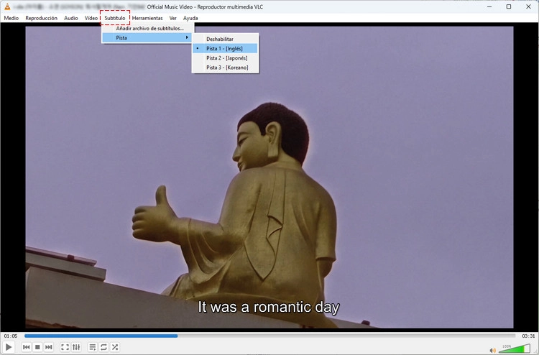Screen dimensions: 539x355
Task: Open the Subtítulo menu
Action: click(115, 18)
